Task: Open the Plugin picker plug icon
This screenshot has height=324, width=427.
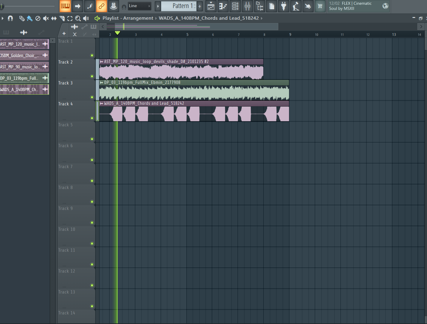Action: click(283, 6)
